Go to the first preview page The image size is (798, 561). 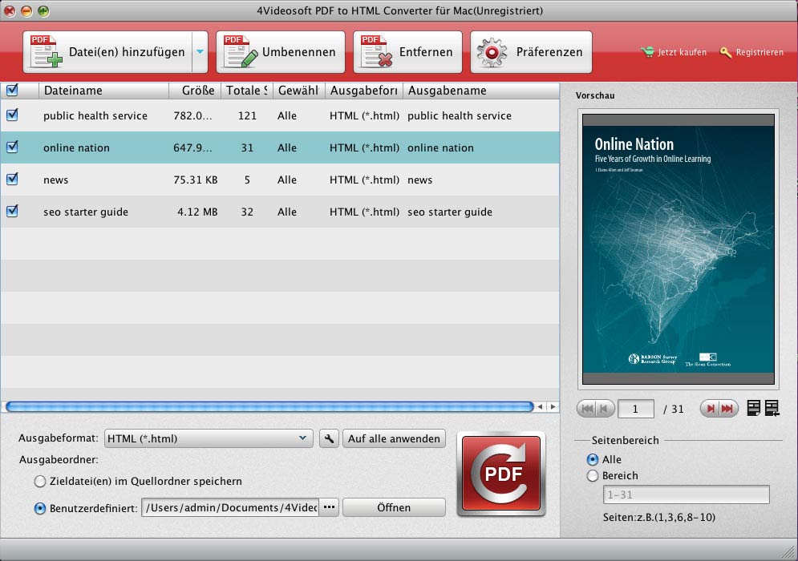coord(587,409)
